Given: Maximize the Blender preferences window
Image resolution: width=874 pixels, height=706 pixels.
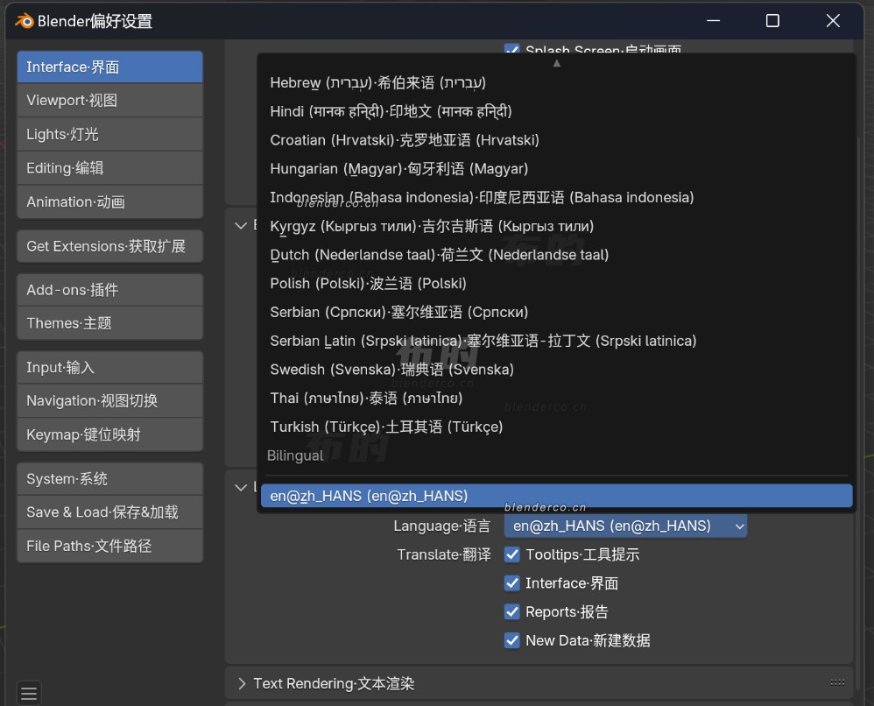Looking at the screenshot, I should [772, 21].
